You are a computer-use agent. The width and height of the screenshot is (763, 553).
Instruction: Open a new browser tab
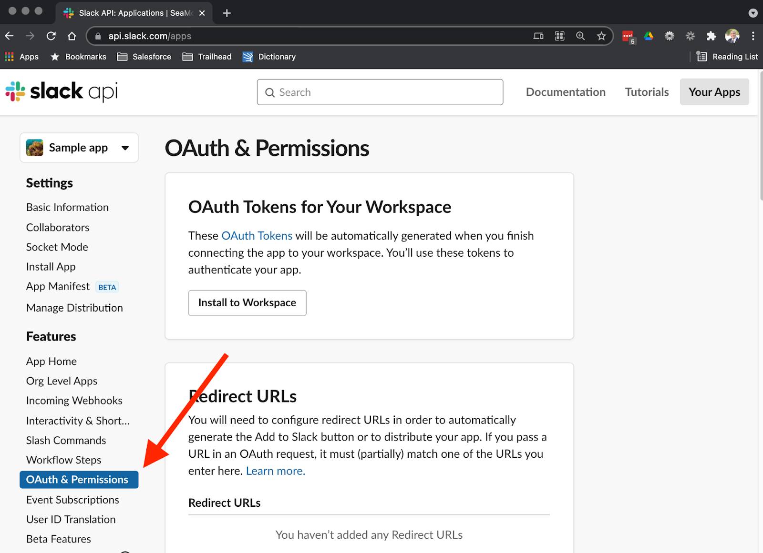(x=227, y=13)
